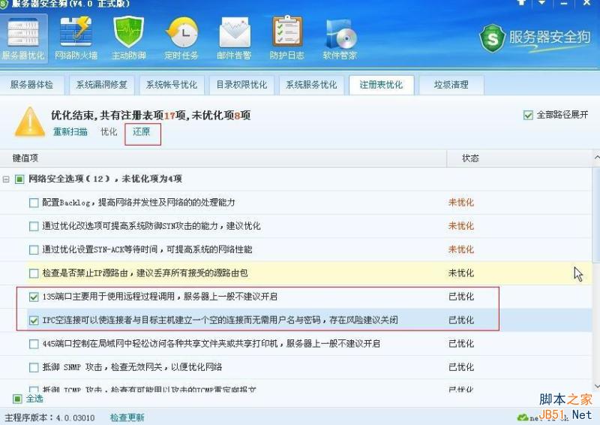The height and width of the screenshot is (425, 600).
Task: Check the SYN-ACK等待时间 item checkbox
Action: click(x=34, y=250)
